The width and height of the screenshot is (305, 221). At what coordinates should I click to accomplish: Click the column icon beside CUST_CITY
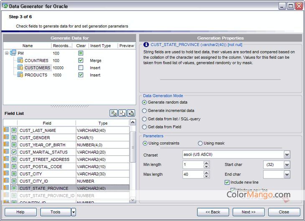tap(6, 173)
